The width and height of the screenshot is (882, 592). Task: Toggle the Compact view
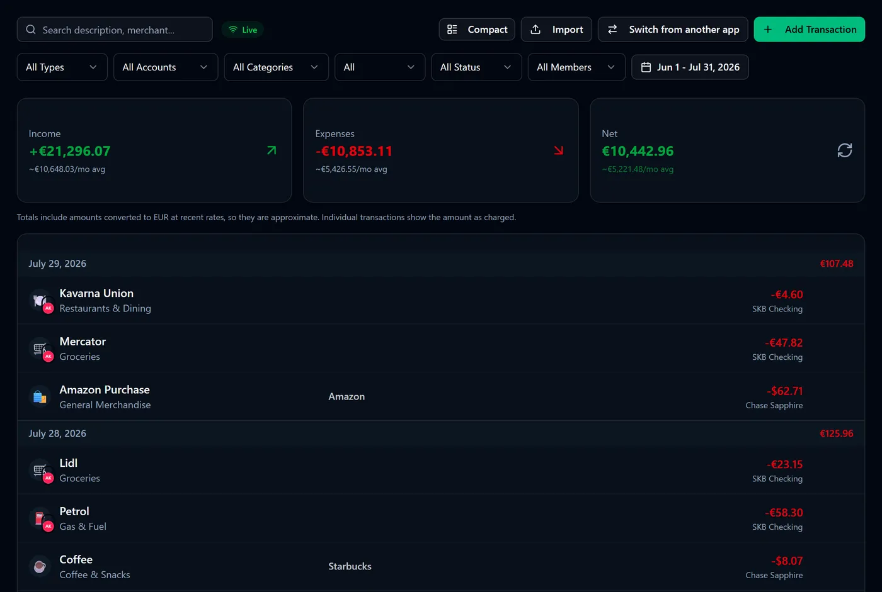pyautogui.click(x=477, y=30)
